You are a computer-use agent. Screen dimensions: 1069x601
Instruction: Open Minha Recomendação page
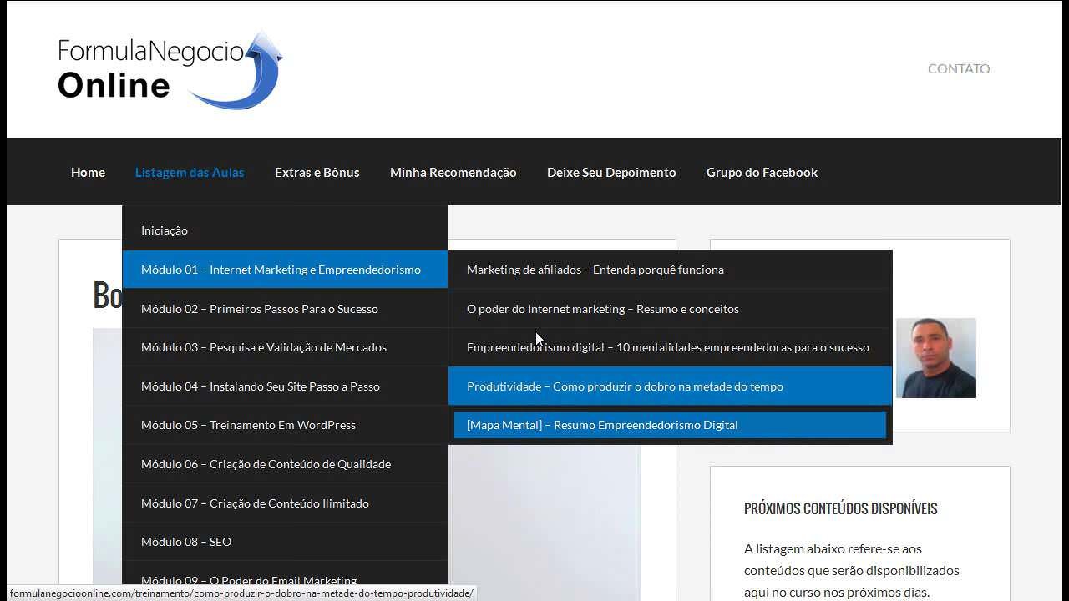pyautogui.click(x=453, y=172)
